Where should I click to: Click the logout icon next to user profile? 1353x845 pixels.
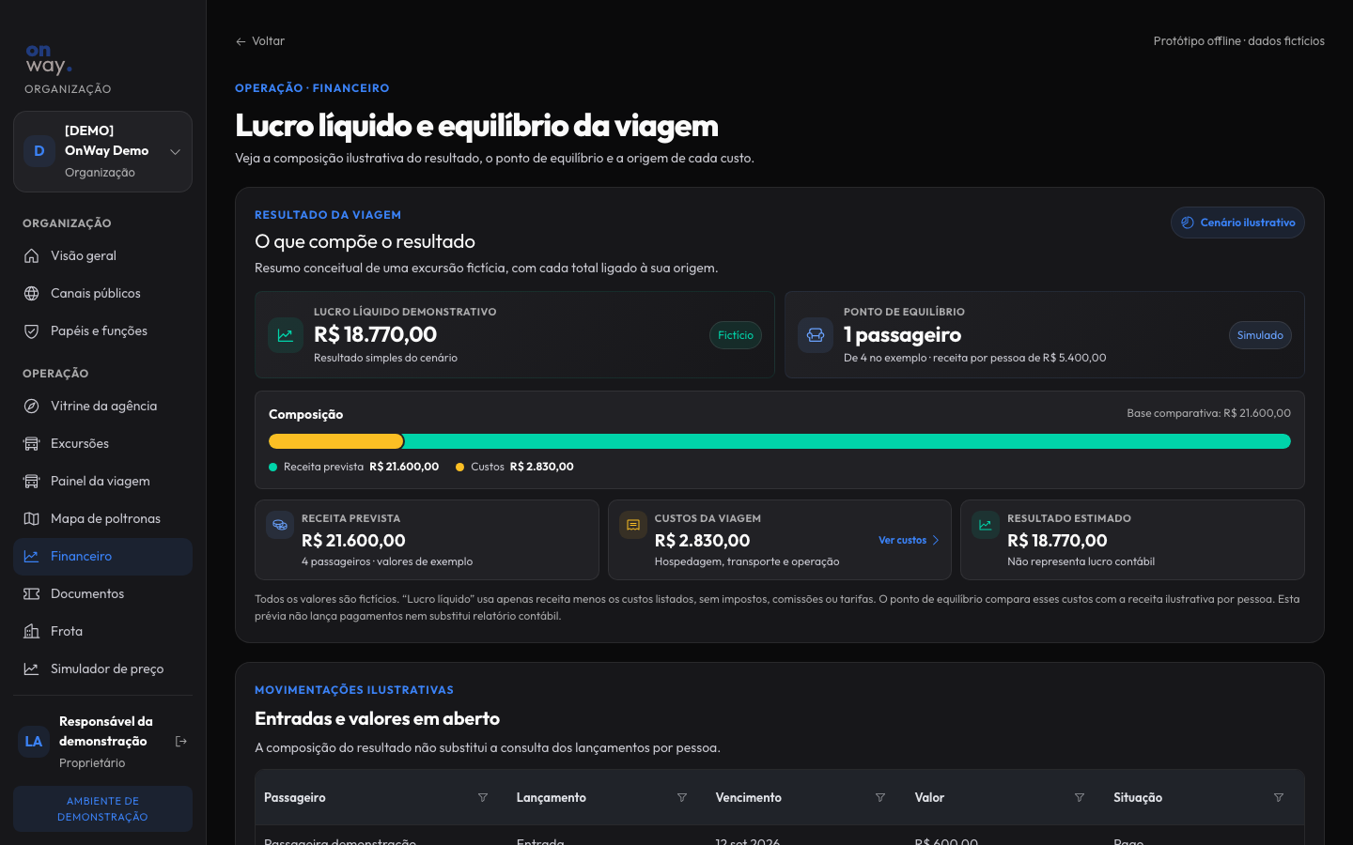pyautogui.click(x=181, y=741)
